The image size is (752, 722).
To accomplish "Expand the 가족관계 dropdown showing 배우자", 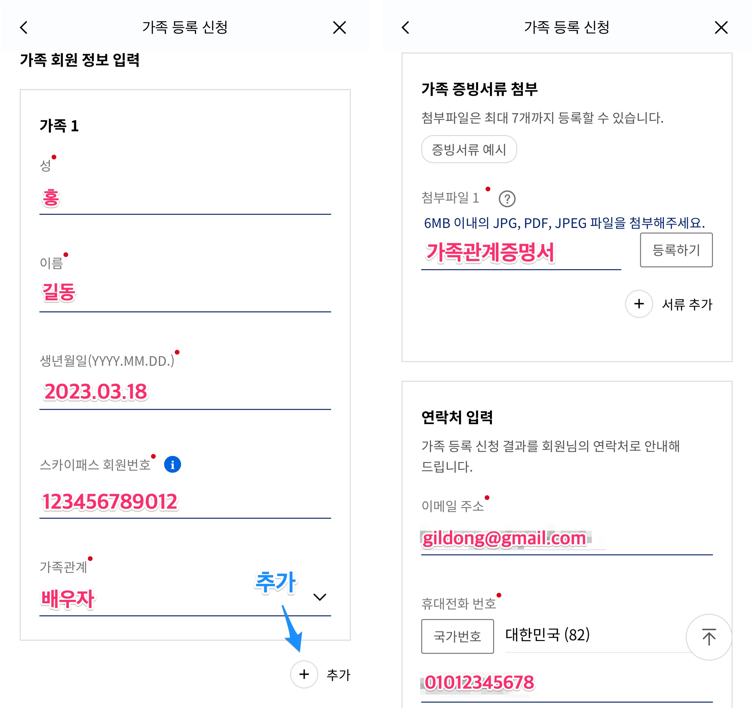I will [319, 597].
